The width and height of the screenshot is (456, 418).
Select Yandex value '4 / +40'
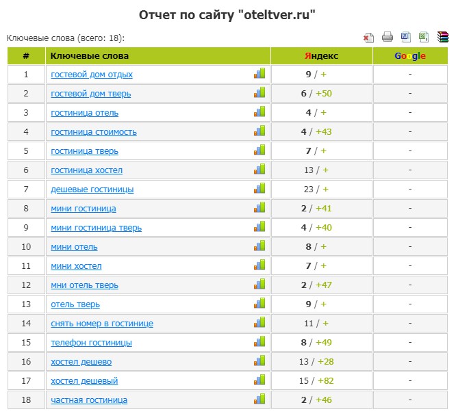pyautogui.click(x=316, y=228)
